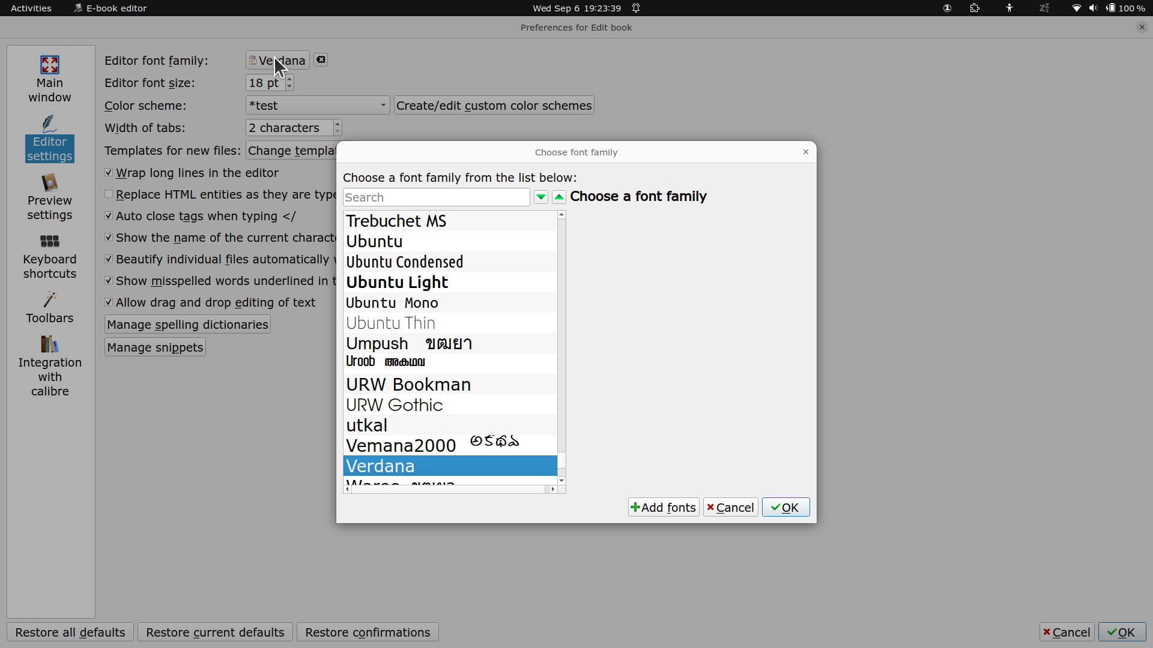Select Integration with calibre icon

pos(50,344)
